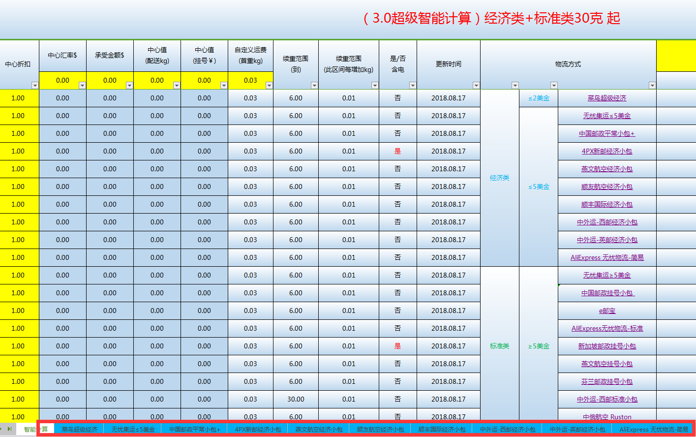Select the 经济类 merged category cell
Viewport: 696px width, 437px height.
tap(500, 178)
